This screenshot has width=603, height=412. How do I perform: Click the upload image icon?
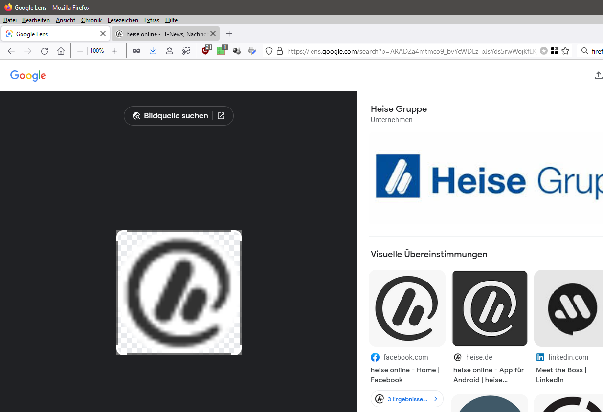point(598,75)
